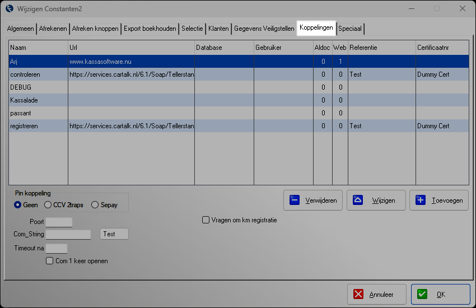Sort by the Naam column header
476x308 pixels.
pos(38,48)
